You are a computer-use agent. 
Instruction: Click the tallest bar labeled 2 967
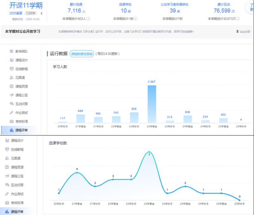(152, 104)
